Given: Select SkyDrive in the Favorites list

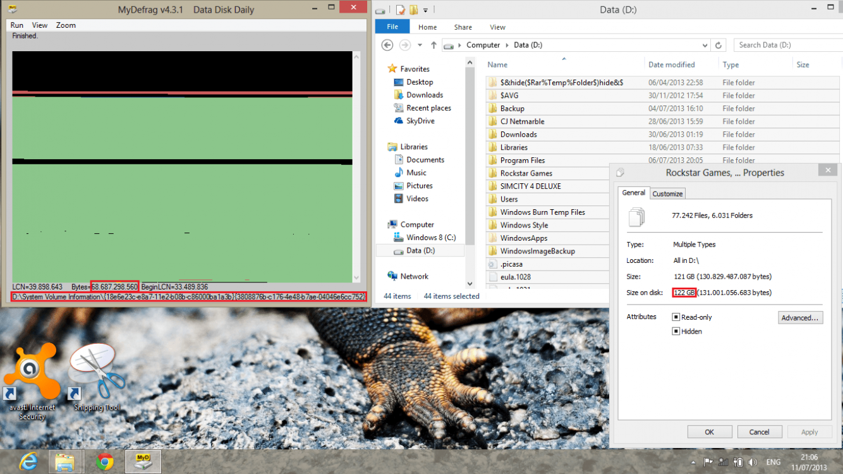Looking at the screenshot, I should coord(420,121).
